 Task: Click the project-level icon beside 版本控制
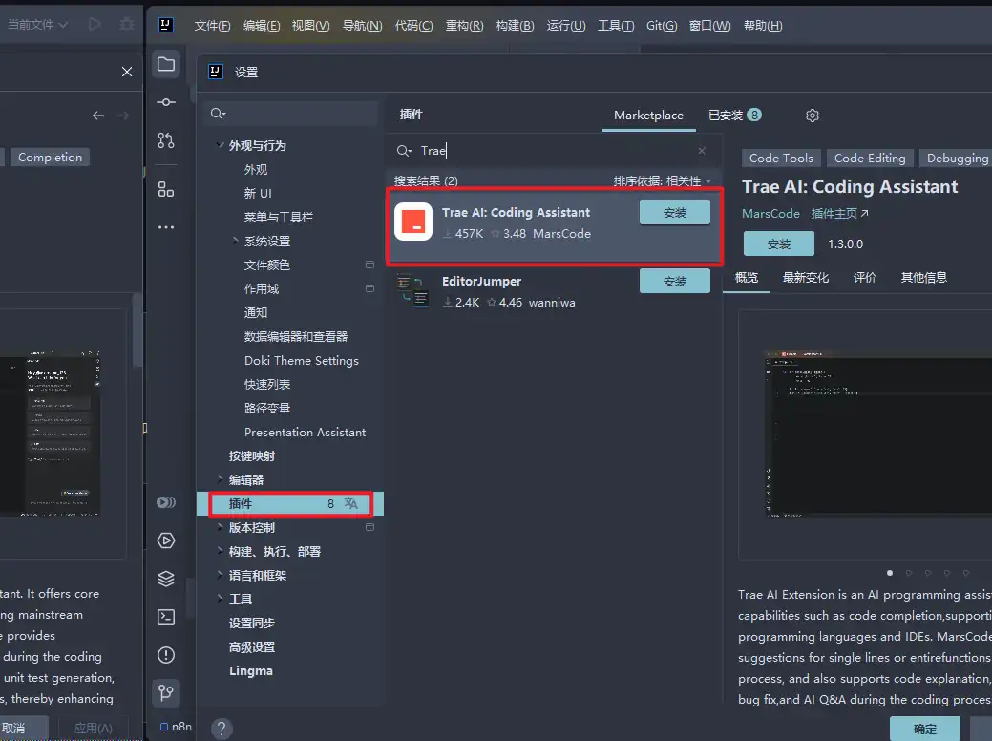[x=370, y=527]
